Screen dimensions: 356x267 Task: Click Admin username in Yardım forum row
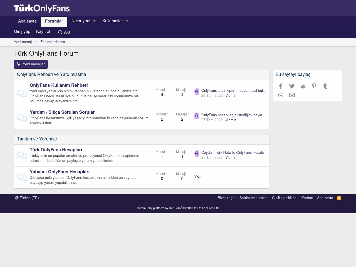[231, 120]
